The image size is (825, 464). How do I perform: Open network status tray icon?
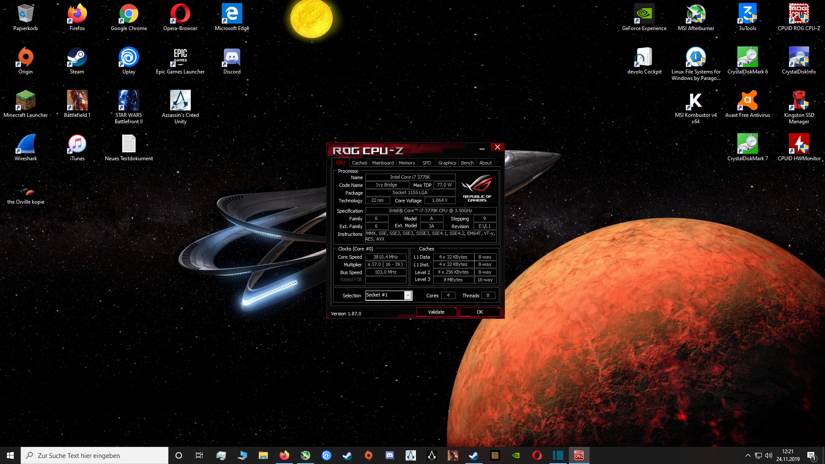point(758,455)
